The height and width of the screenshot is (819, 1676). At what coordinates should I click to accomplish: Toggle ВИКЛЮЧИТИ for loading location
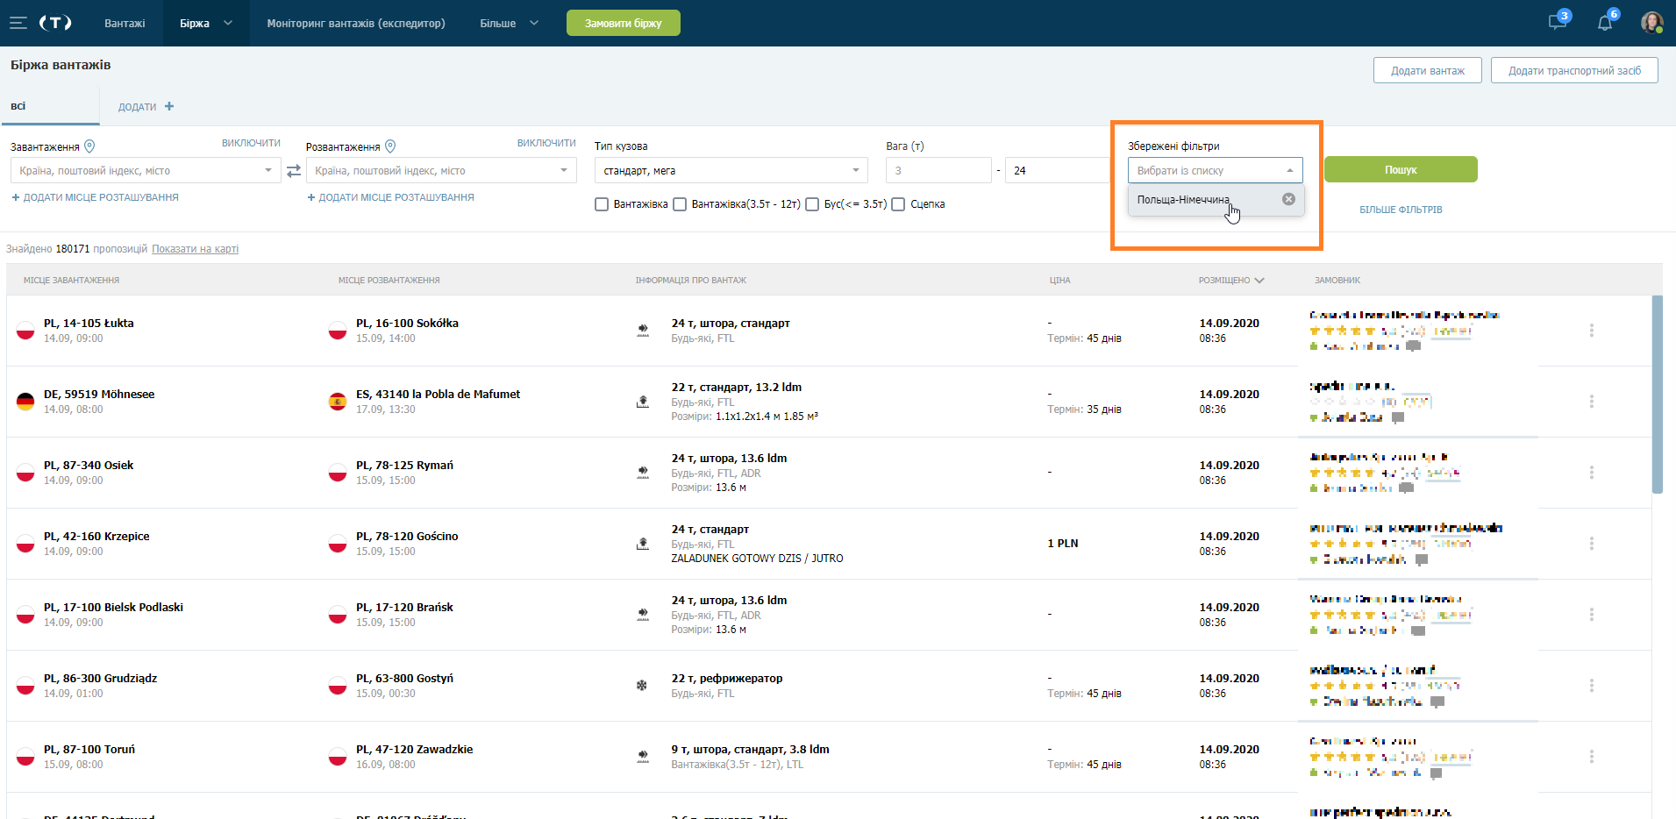coord(251,143)
